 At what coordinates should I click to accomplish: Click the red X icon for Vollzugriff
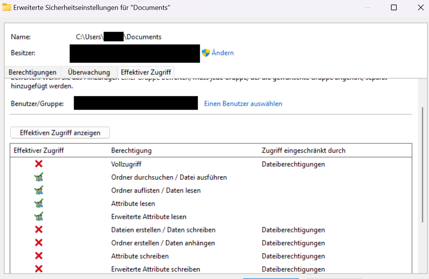coord(39,164)
